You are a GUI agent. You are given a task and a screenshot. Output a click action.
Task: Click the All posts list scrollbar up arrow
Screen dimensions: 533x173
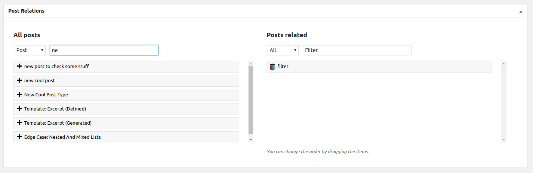tap(251, 64)
